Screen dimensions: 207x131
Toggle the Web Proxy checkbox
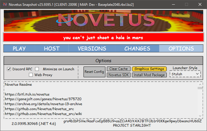click(31, 75)
